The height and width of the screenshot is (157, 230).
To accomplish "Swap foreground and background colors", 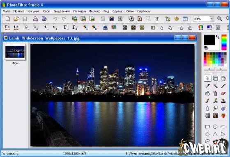I will tap(217, 37).
